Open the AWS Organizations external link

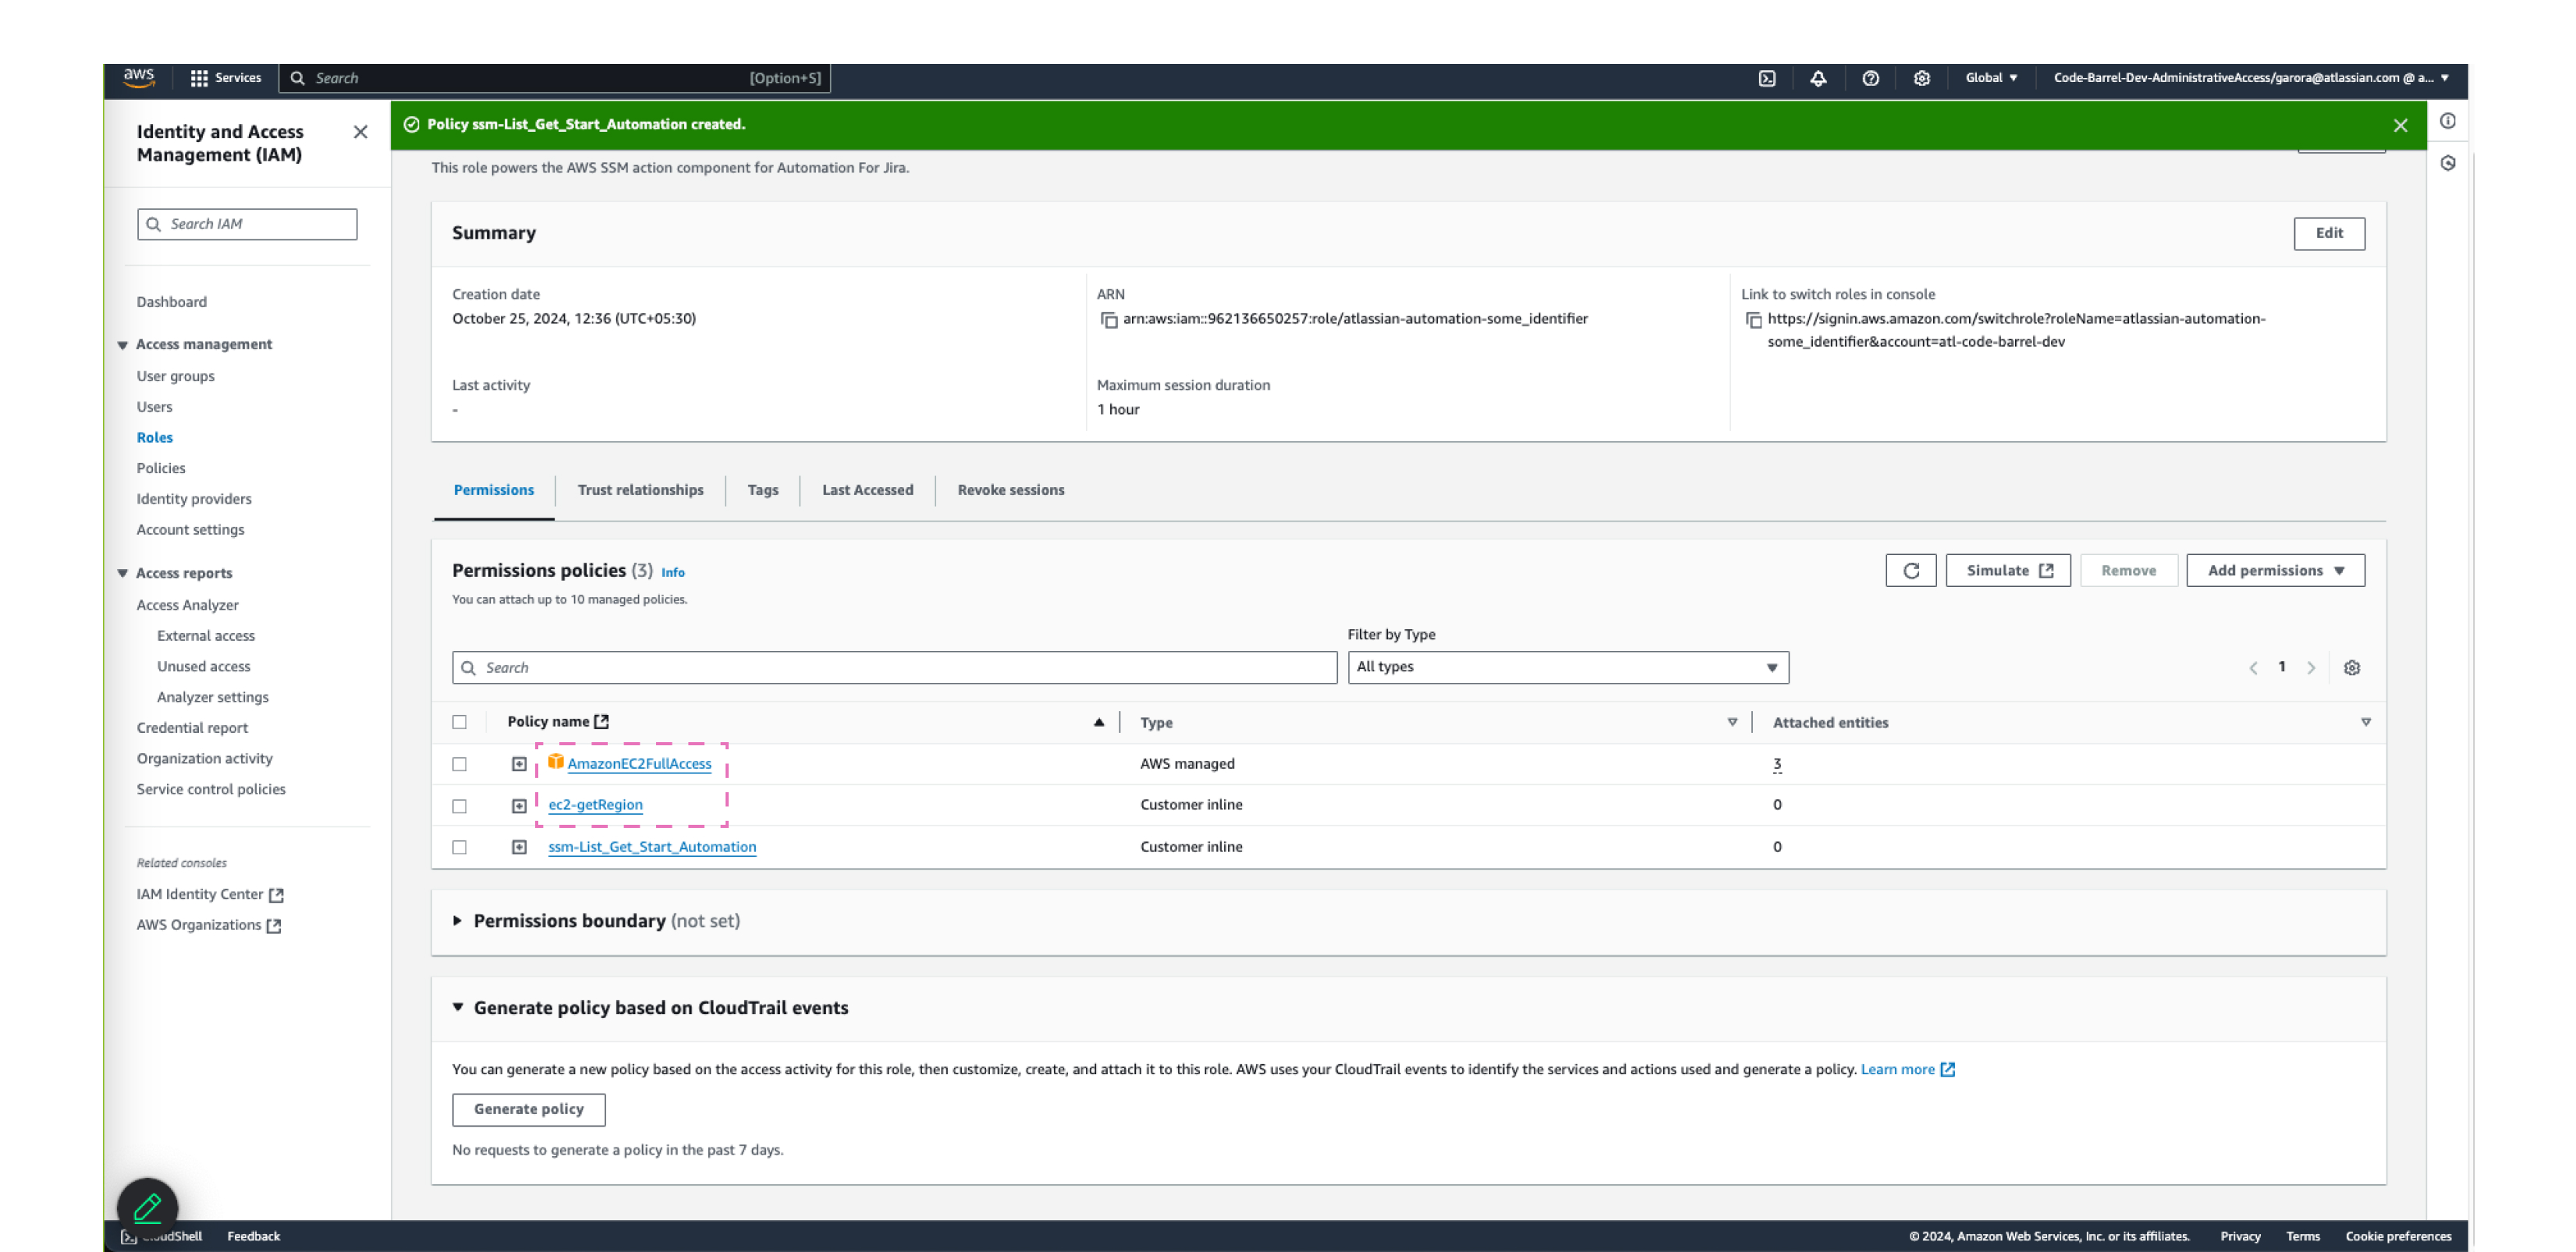point(208,925)
